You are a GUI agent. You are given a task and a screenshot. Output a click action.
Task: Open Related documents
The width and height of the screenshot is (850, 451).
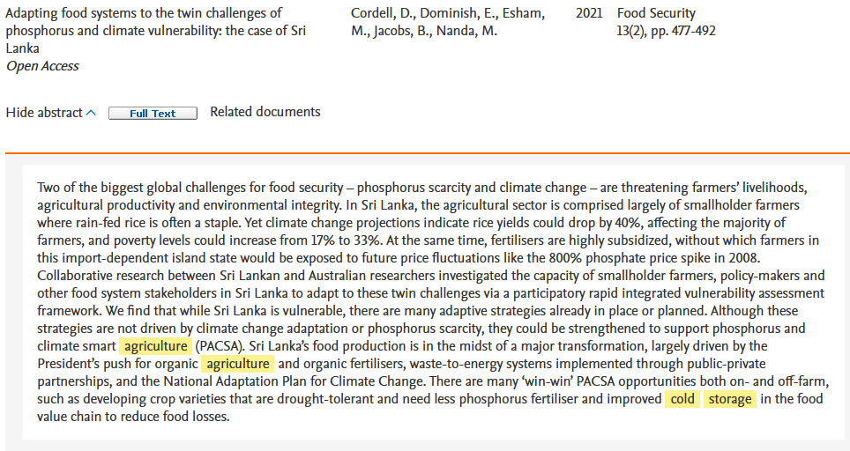[265, 112]
